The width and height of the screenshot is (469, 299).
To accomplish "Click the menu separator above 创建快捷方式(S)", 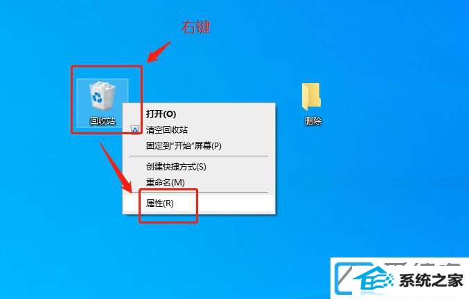I will click(x=199, y=156).
